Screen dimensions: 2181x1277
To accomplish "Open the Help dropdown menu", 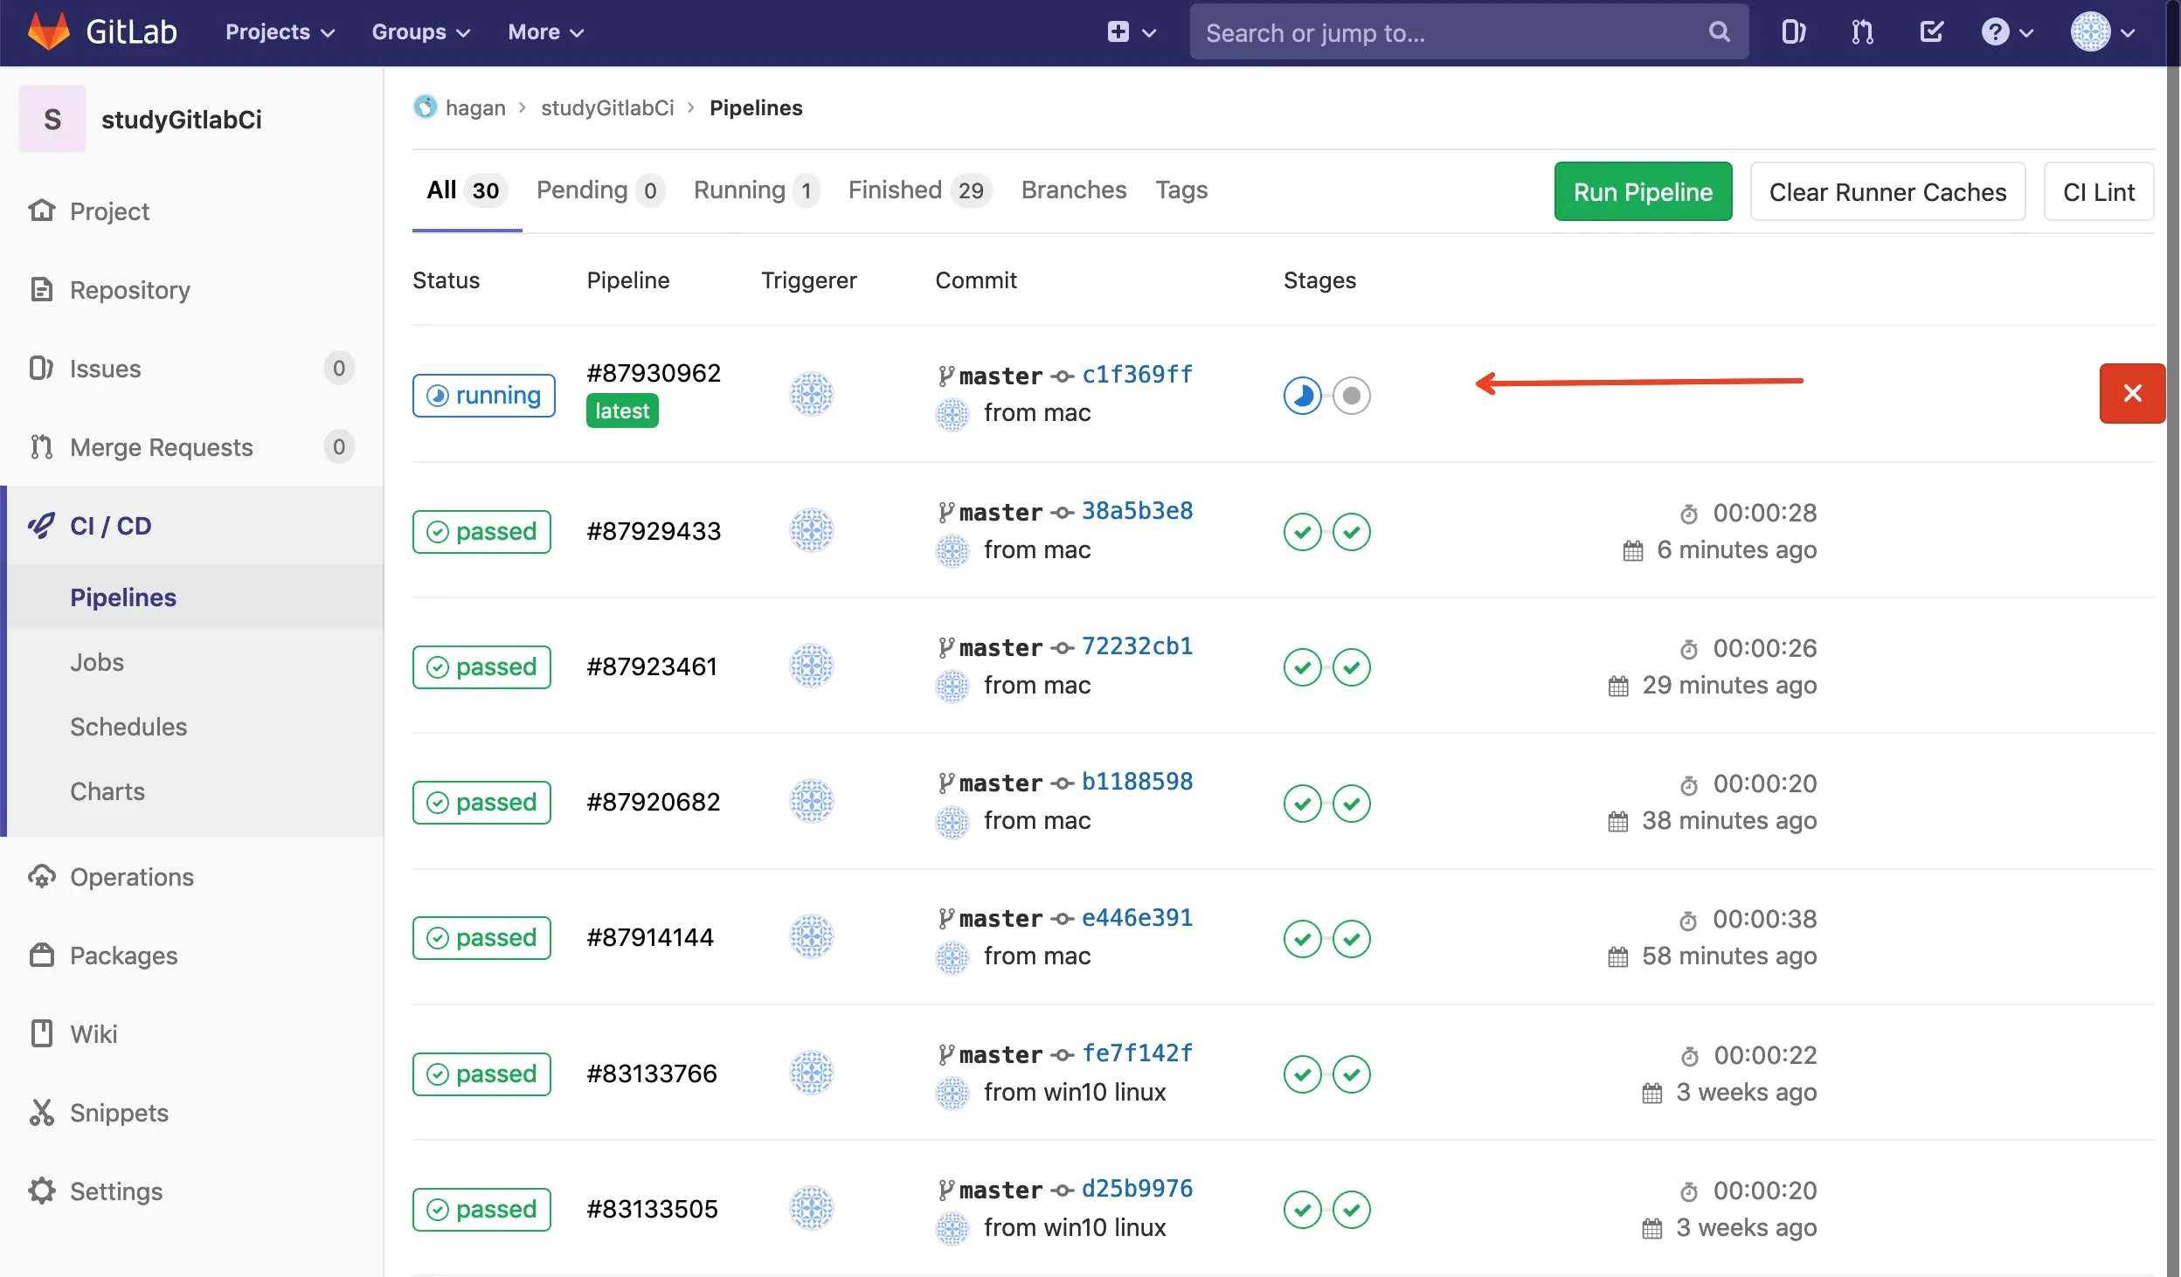I will pyautogui.click(x=2007, y=32).
